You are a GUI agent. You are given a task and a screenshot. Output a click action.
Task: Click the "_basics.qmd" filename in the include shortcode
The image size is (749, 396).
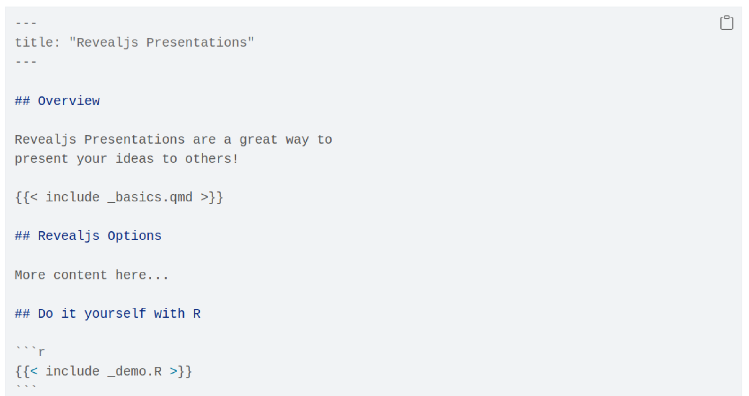point(150,198)
